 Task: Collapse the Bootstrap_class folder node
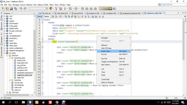coord(10,58)
